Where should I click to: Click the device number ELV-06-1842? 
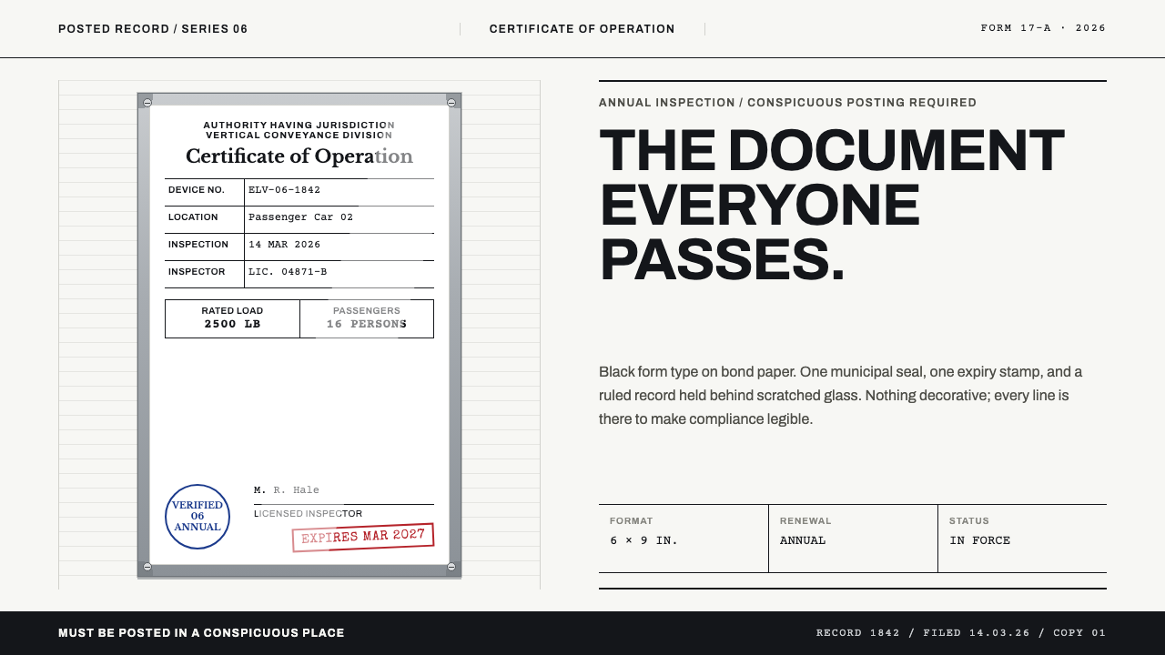pyautogui.click(x=285, y=190)
